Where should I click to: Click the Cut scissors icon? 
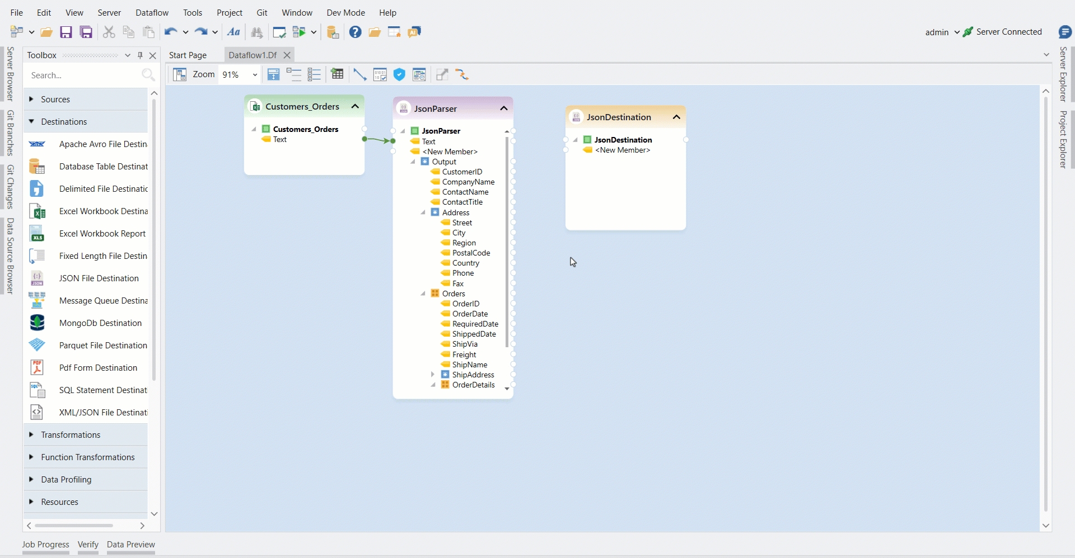pyautogui.click(x=109, y=32)
